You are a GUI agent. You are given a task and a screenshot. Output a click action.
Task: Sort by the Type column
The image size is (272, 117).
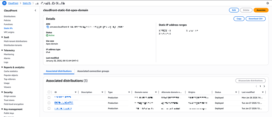pyautogui.click(x=129, y=92)
